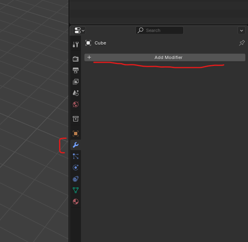Open the Collection properties tab
The width and height of the screenshot is (248, 242).
click(x=76, y=119)
